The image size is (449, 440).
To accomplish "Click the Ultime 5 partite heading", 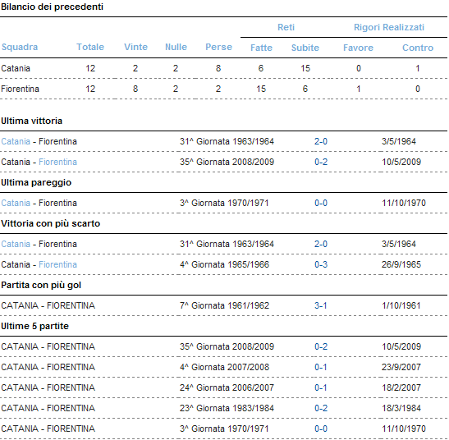I will coord(34,326).
